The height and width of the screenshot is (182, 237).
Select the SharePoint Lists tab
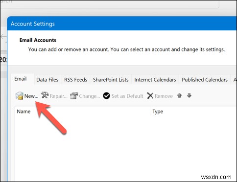pyautogui.click(x=111, y=80)
